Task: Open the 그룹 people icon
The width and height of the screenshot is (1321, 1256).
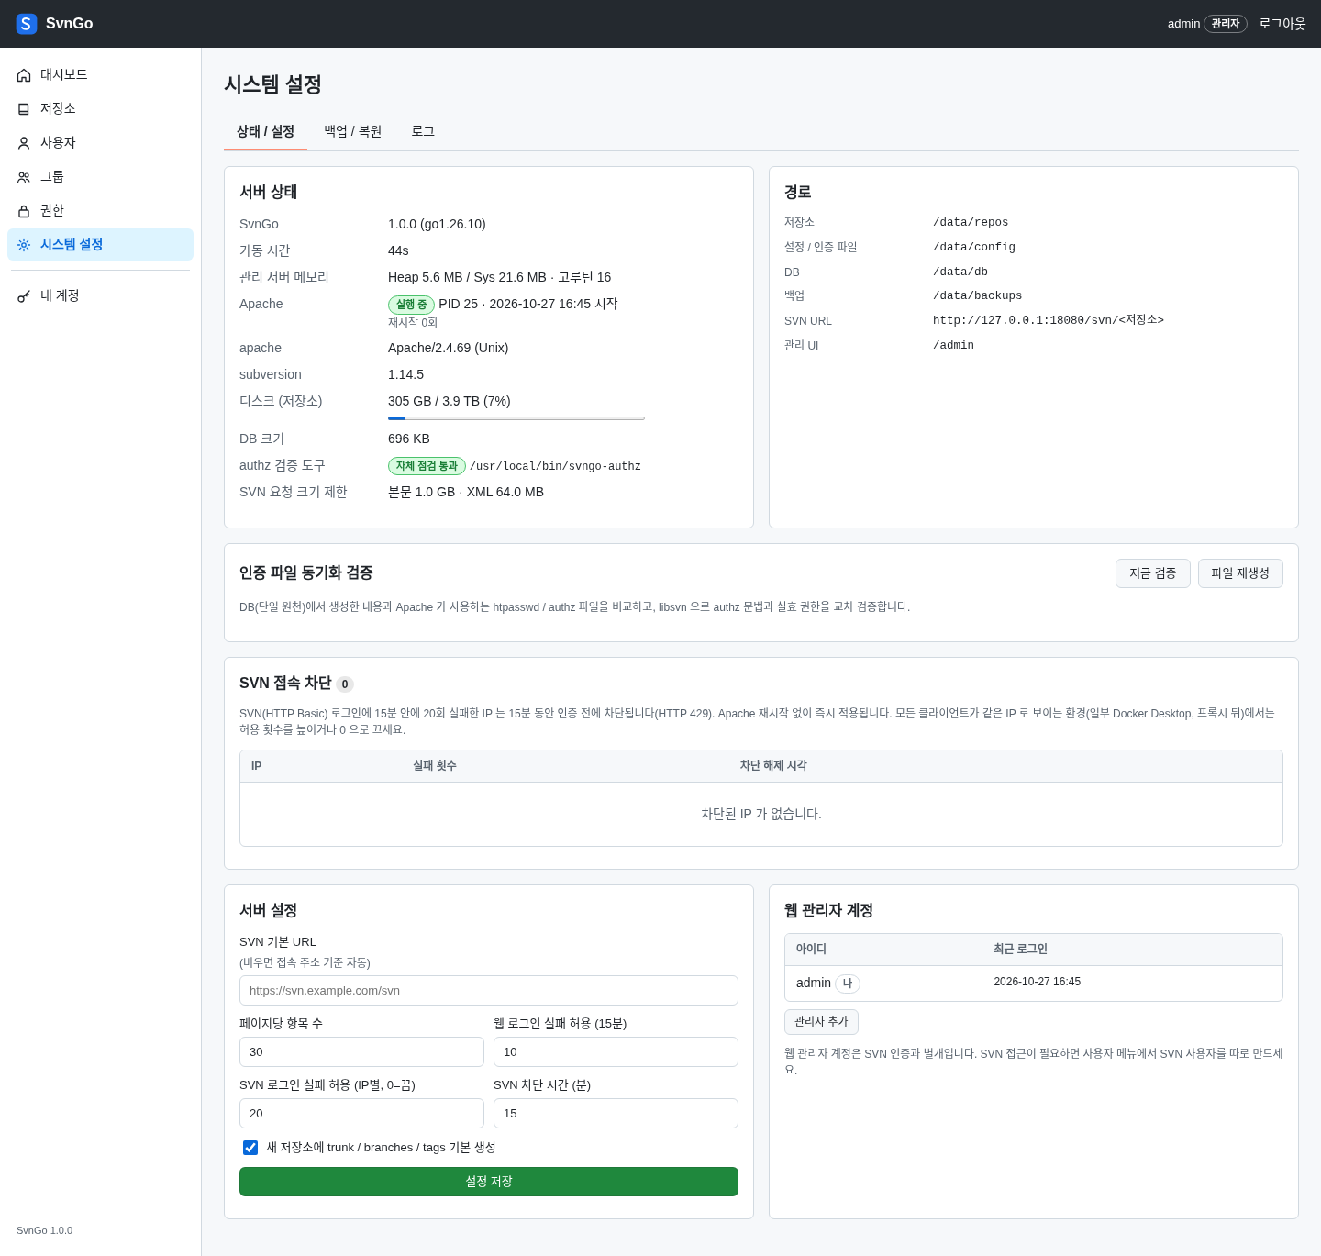Action: pyautogui.click(x=24, y=177)
